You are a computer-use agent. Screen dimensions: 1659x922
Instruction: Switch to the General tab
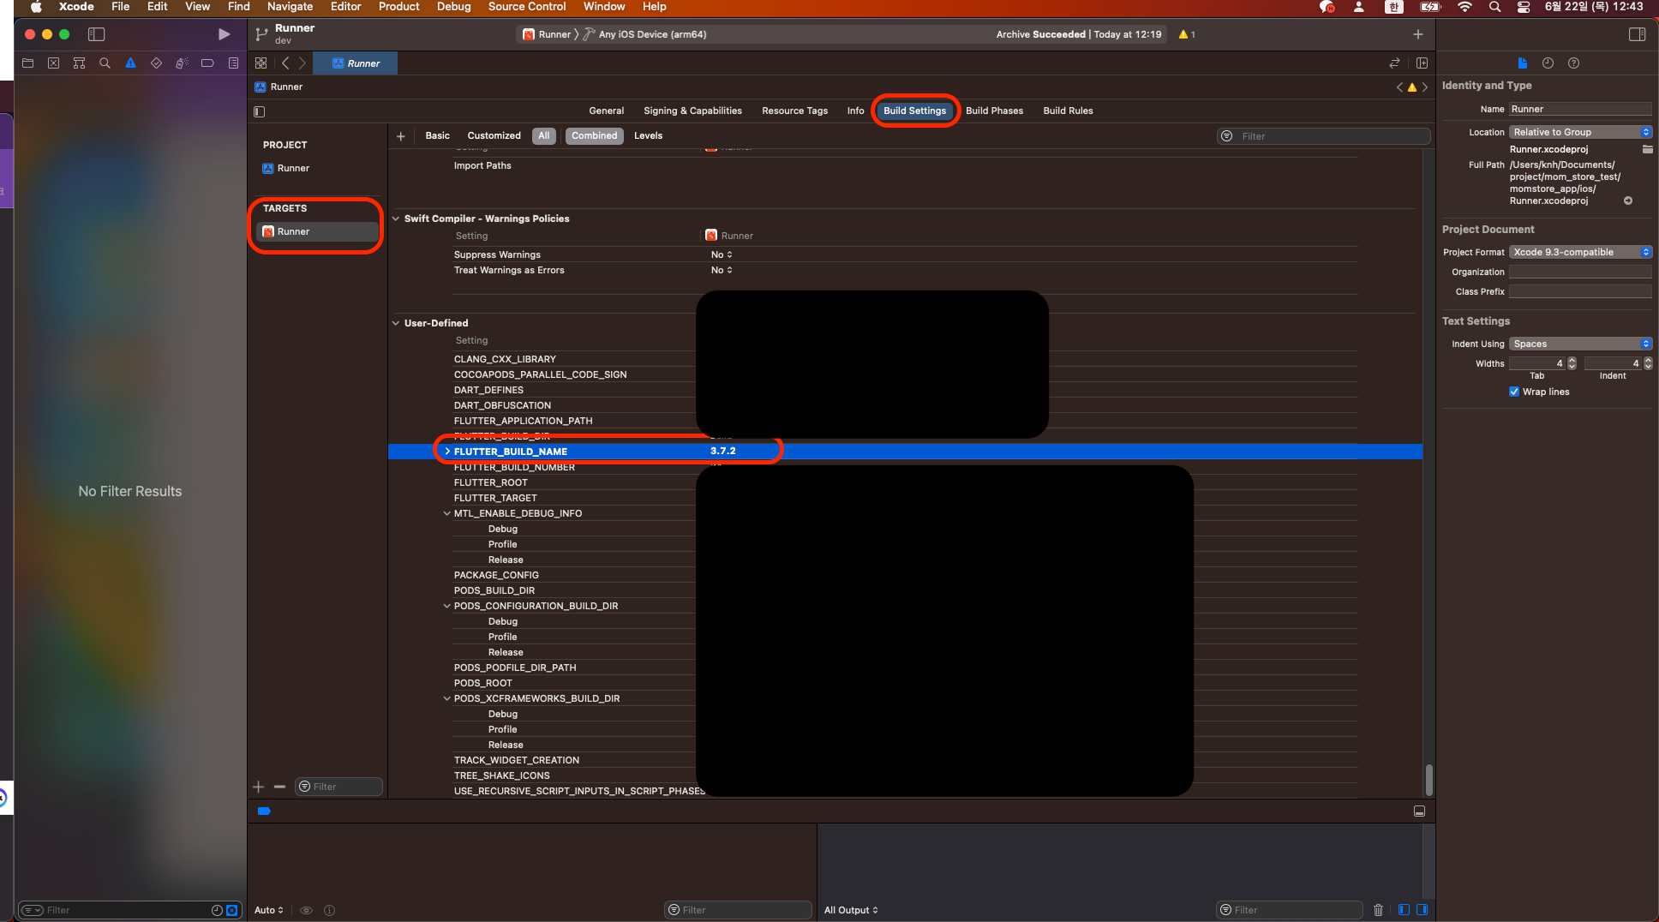click(606, 111)
